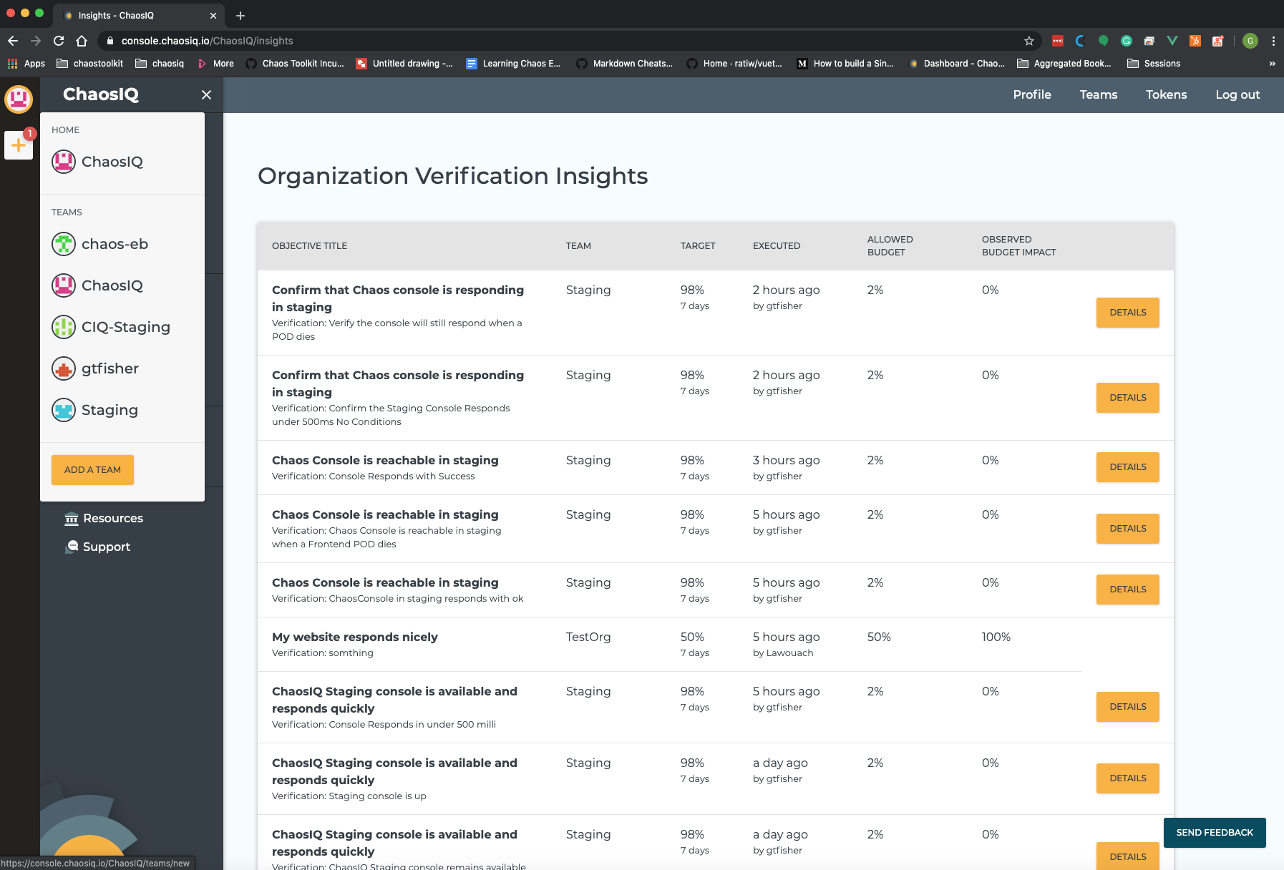The image size is (1284, 870).
Task: Click the TestOrg team cell
Action: (588, 637)
